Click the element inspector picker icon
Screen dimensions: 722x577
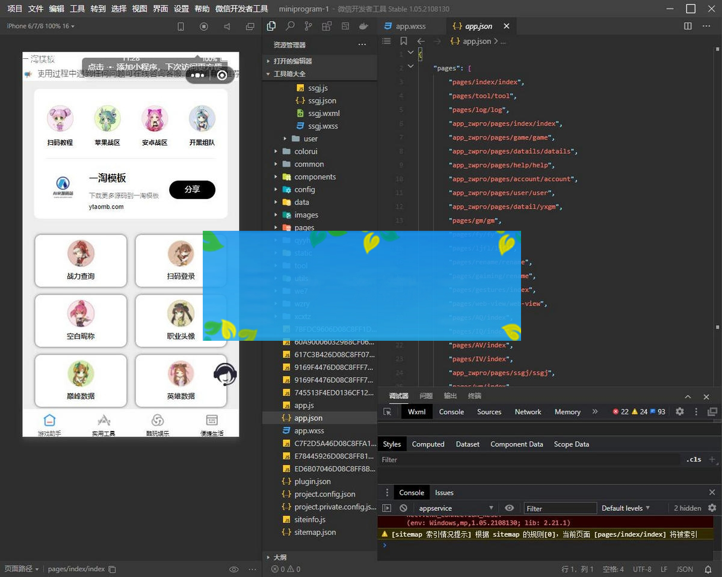tap(387, 412)
